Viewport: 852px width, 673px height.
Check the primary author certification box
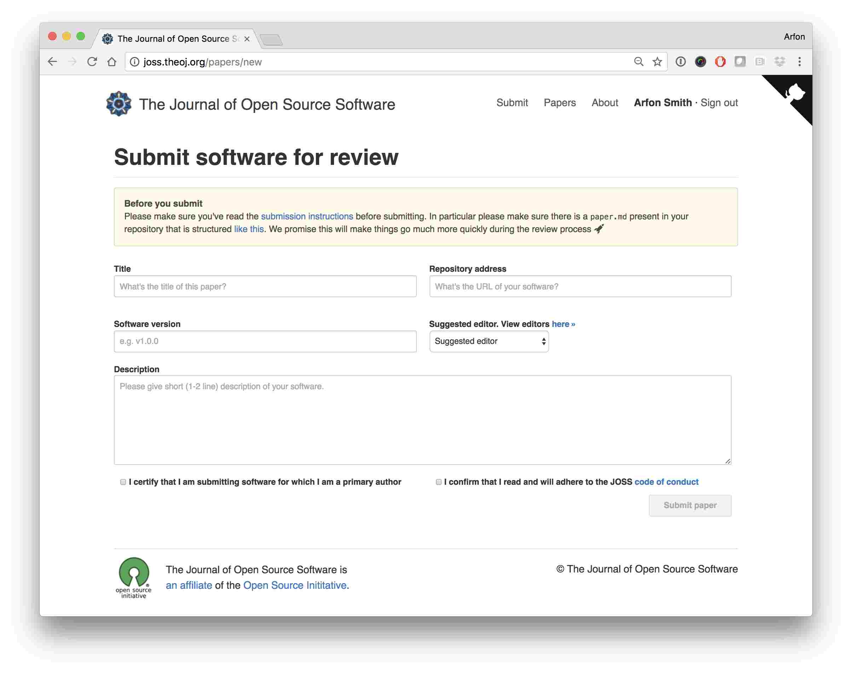coord(123,482)
